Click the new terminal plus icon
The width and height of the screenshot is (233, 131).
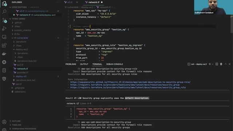pos(210,64)
